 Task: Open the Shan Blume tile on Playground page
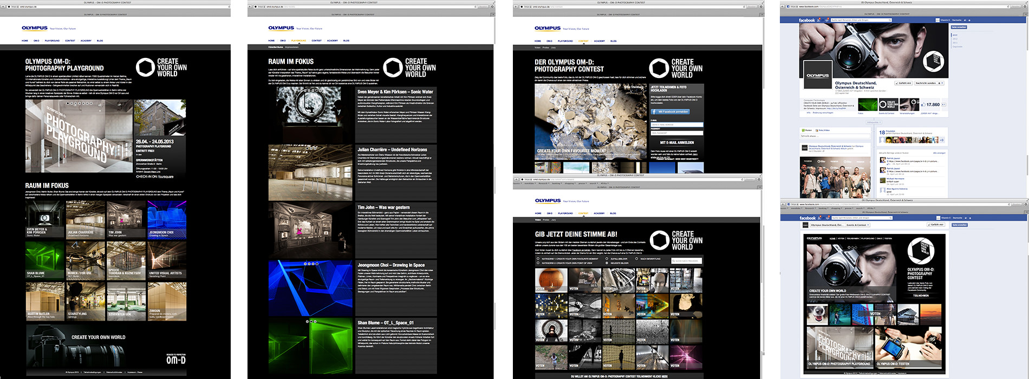click(45, 260)
